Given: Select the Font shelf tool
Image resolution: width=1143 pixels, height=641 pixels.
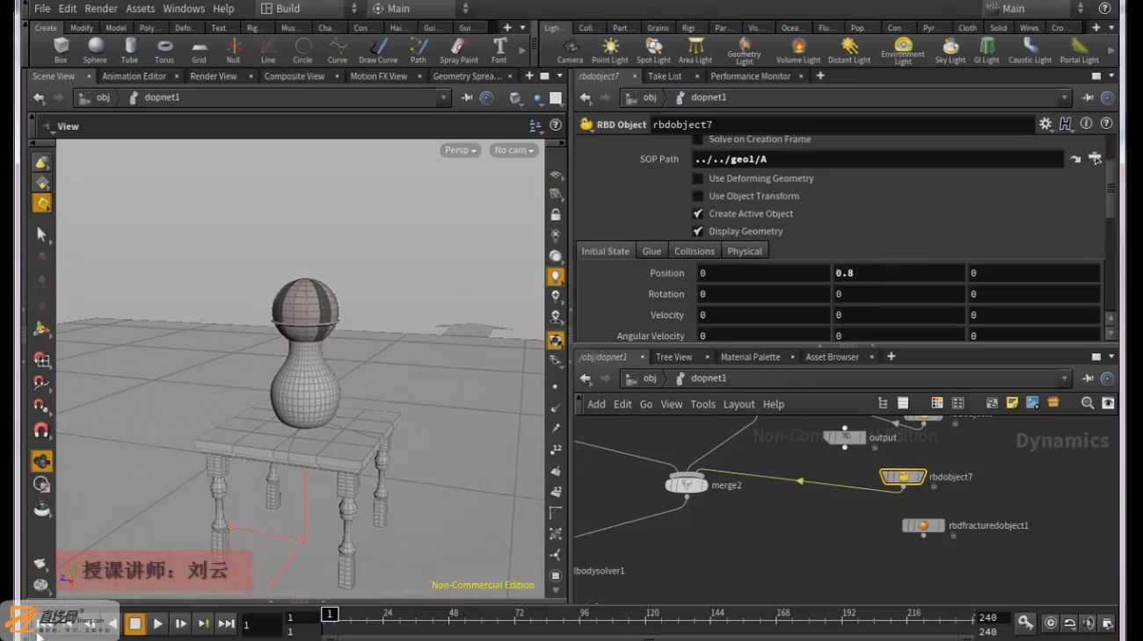Looking at the screenshot, I should (x=499, y=50).
